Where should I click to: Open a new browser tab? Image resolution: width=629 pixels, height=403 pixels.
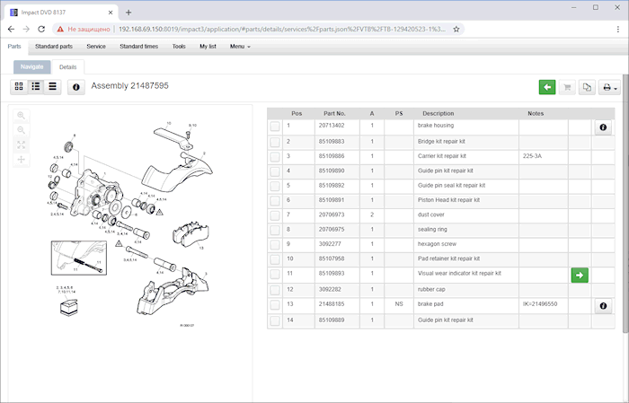(128, 12)
